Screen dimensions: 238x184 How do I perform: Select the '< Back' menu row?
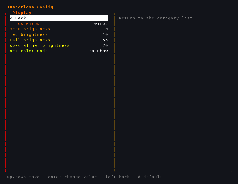59,18
